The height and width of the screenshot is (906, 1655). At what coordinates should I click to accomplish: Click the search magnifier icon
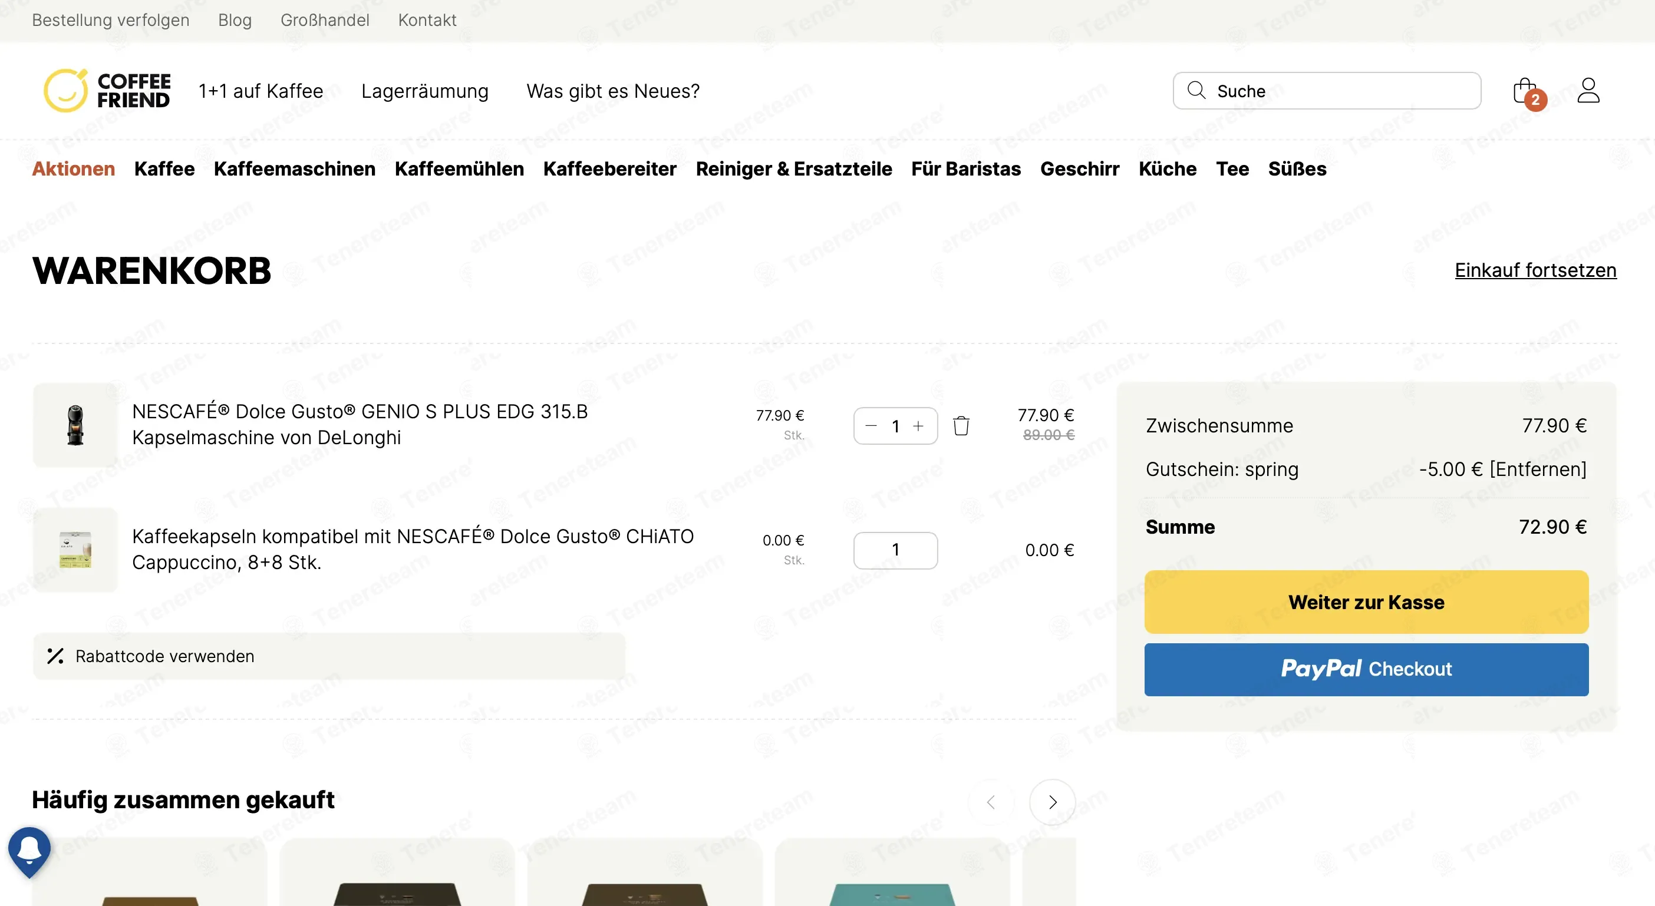(x=1196, y=90)
